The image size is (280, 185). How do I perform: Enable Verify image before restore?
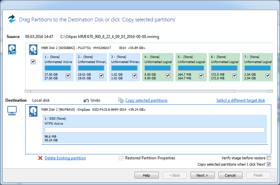click(269, 158)
